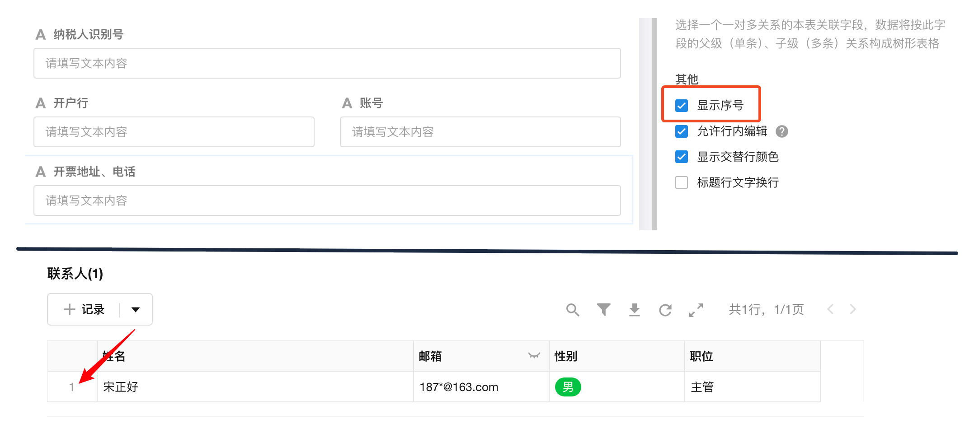Click the download export icon

click(635, 310)
